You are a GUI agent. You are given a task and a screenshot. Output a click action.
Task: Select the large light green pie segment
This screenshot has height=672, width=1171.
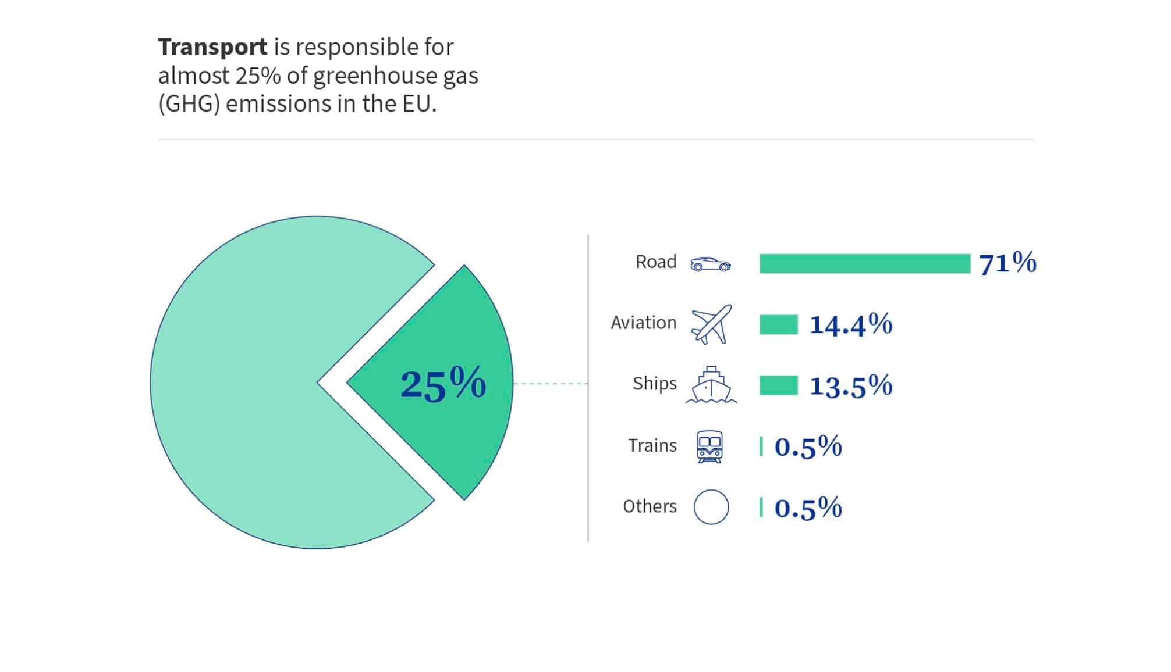(x=244, y=383)
